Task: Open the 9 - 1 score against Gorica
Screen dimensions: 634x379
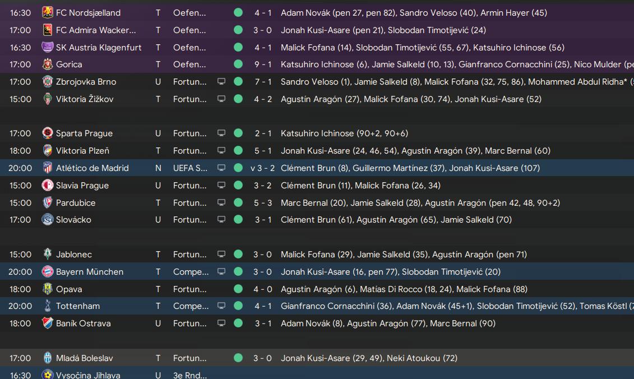Action: pyautogui.click(x=263, y=64)
